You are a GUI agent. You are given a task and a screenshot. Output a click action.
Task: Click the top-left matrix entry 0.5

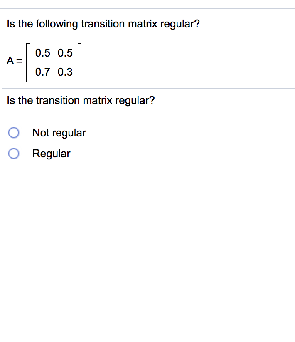pyautogui.click(x=42, y=53)
